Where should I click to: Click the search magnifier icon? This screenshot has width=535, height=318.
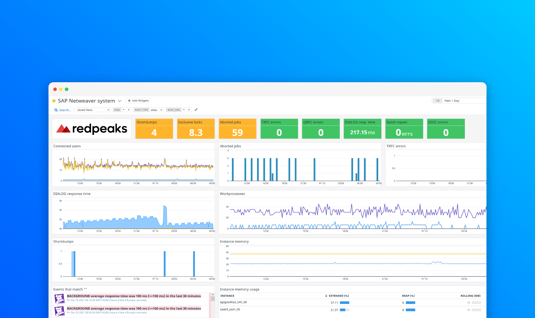click(x=56, y=110)
